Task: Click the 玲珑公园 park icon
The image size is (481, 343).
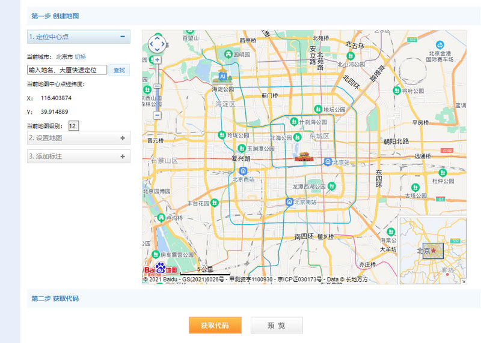Action: (x=222, y=135)
